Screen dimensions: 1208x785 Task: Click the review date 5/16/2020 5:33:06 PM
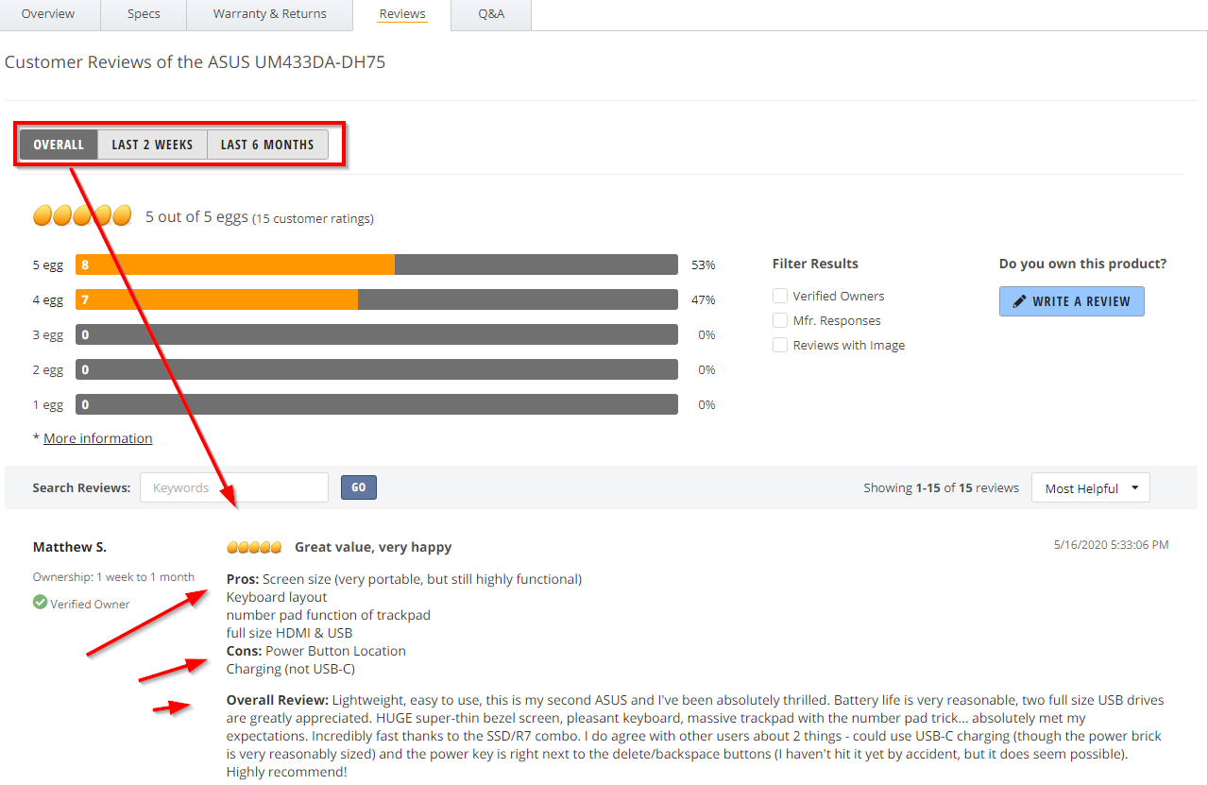[1111, 545]
